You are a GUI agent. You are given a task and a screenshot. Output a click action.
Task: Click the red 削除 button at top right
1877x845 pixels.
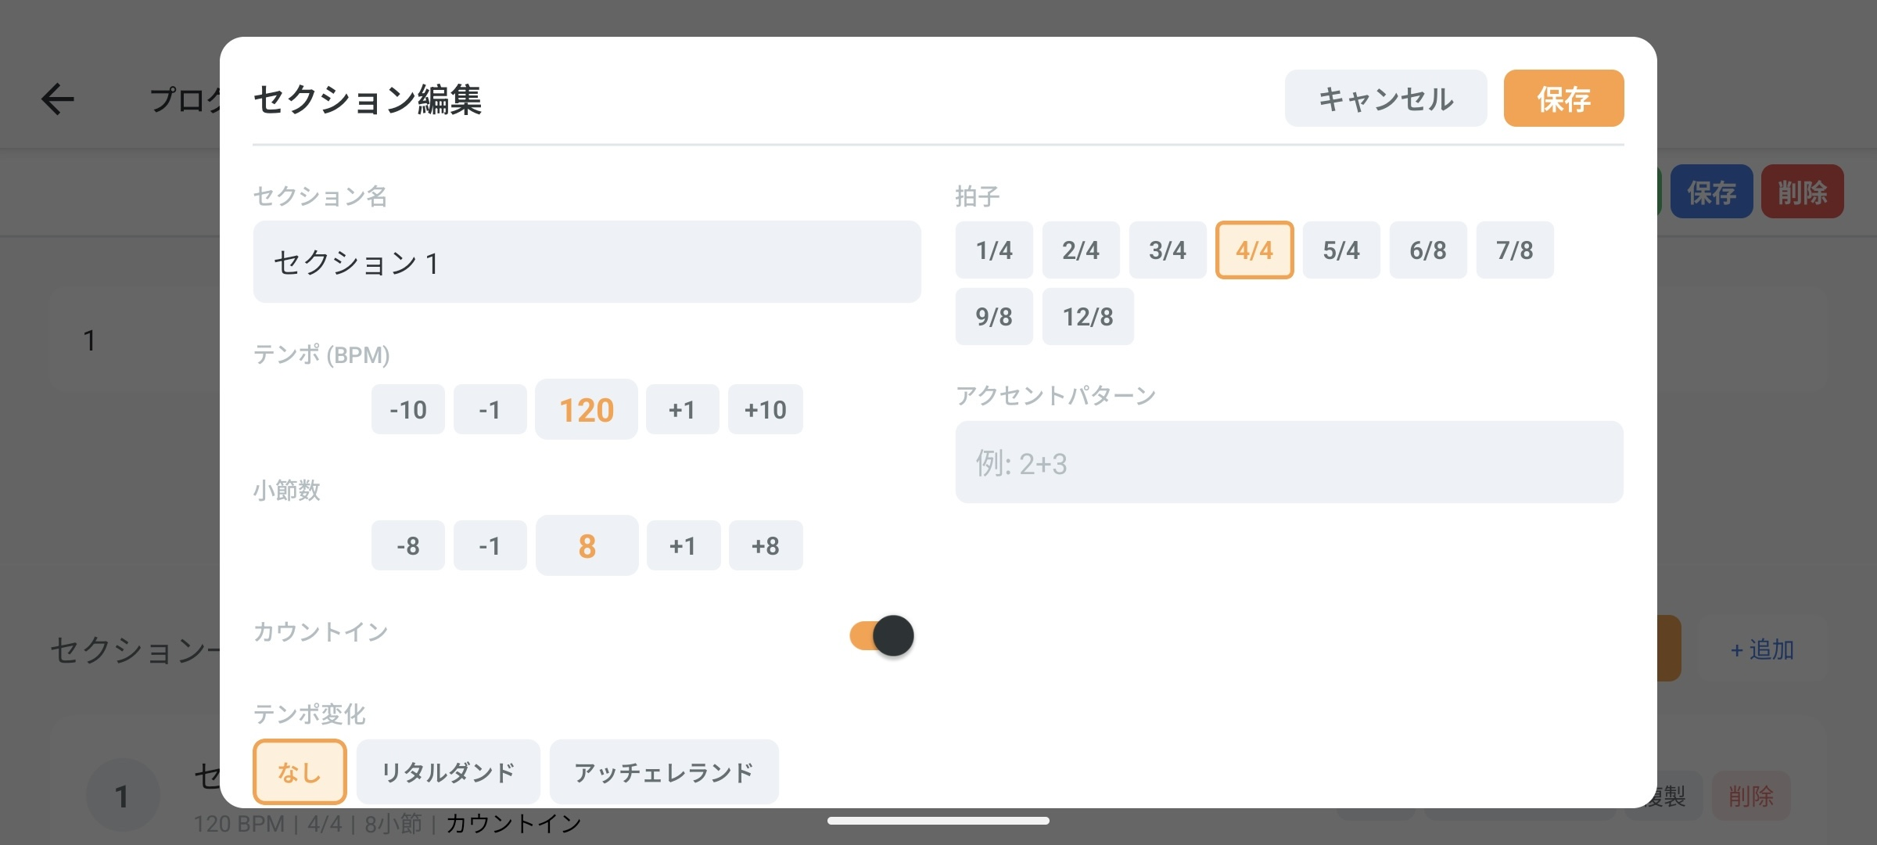tap(1802, 191)
